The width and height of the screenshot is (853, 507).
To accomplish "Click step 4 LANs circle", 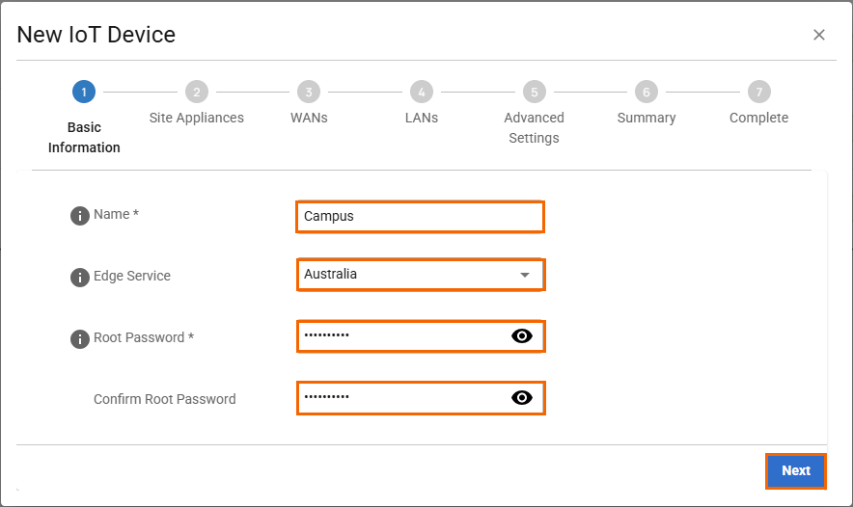I will [421, 93].
